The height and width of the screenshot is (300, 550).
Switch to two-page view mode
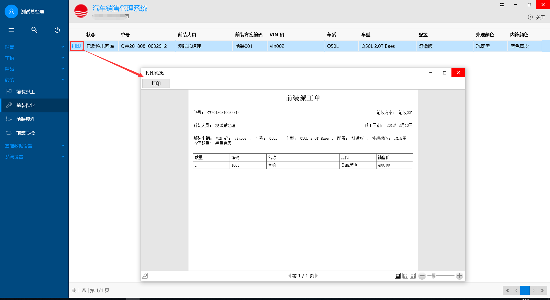(405, 276)
